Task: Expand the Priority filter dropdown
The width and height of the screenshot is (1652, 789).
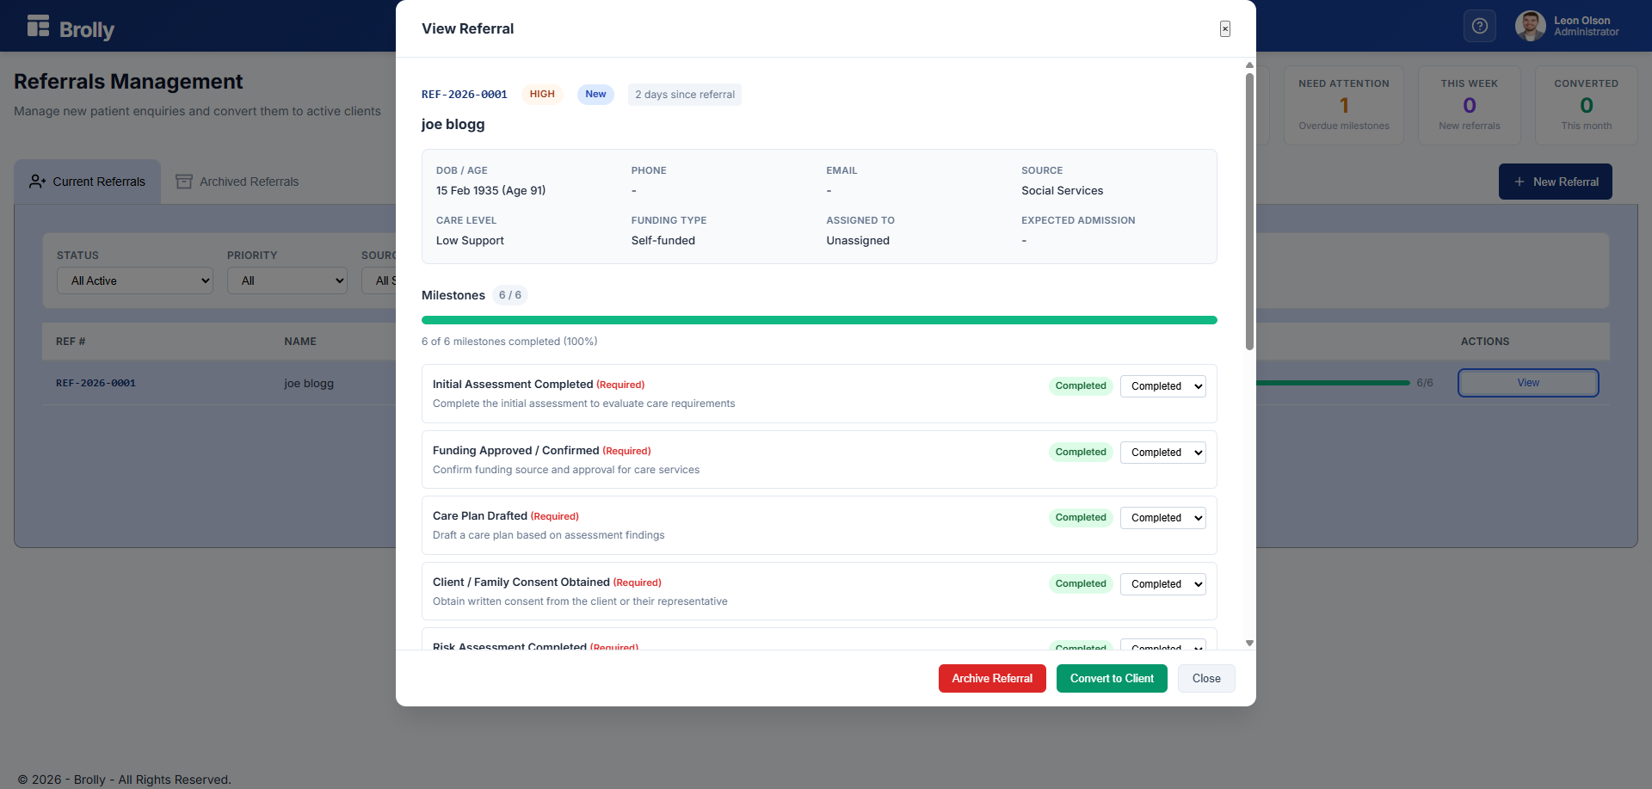Action: [x=287, y=280]
